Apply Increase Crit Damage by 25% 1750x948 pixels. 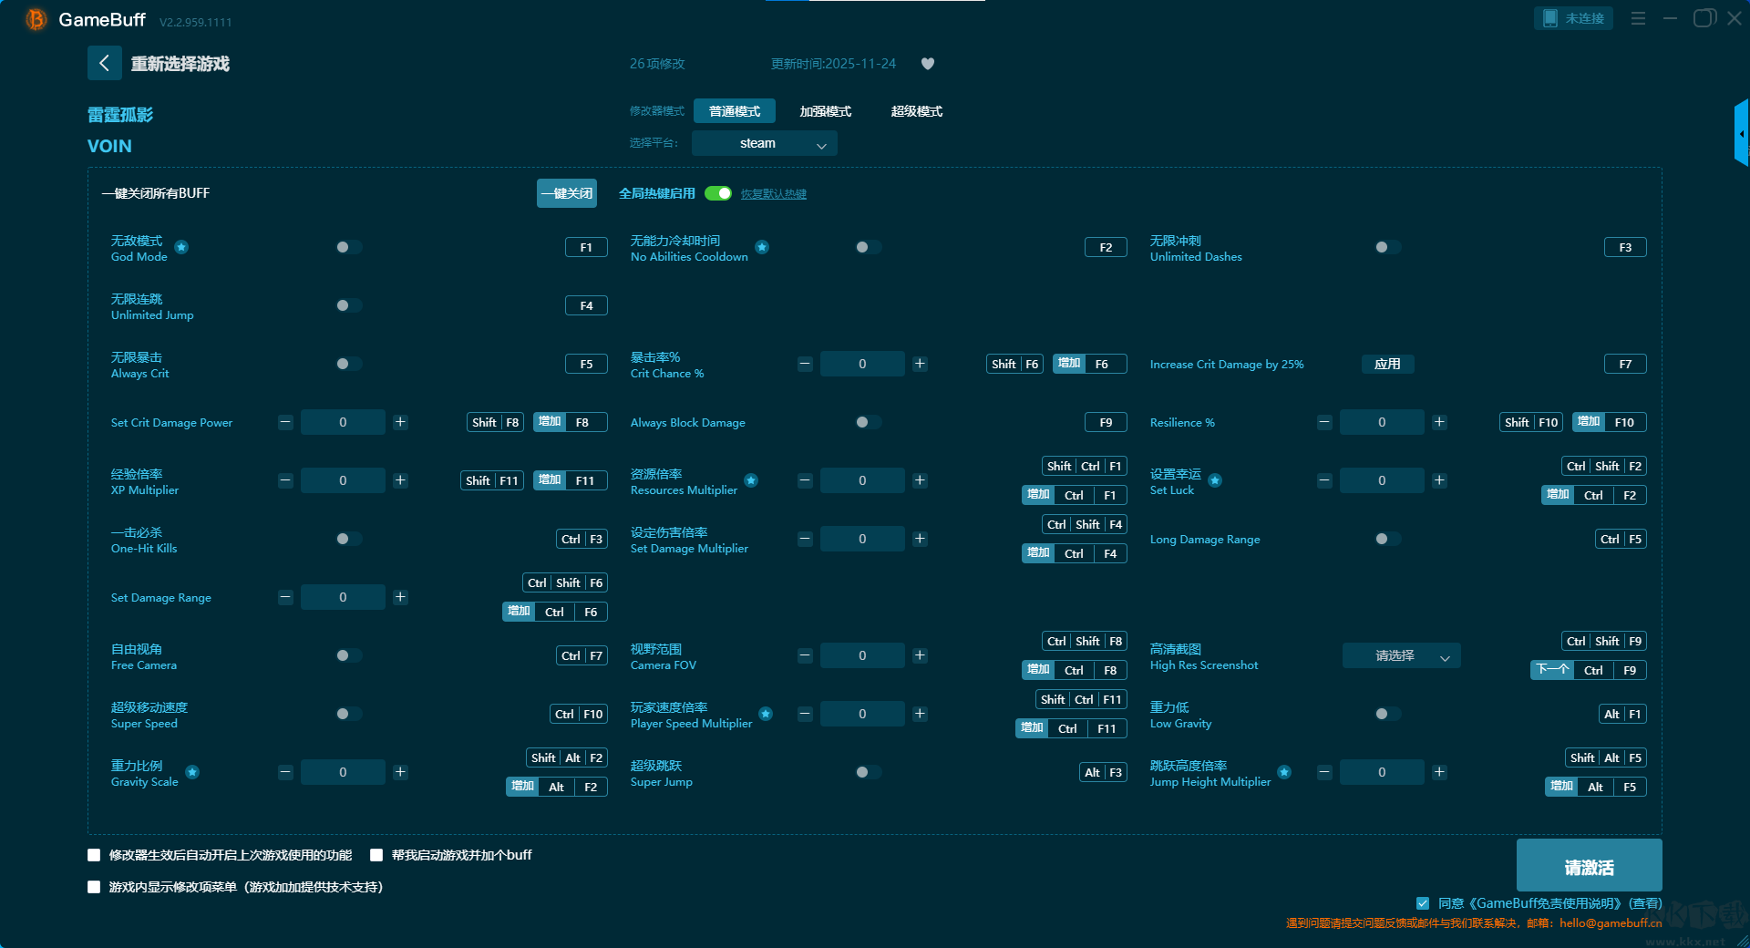pos(1387,364)
